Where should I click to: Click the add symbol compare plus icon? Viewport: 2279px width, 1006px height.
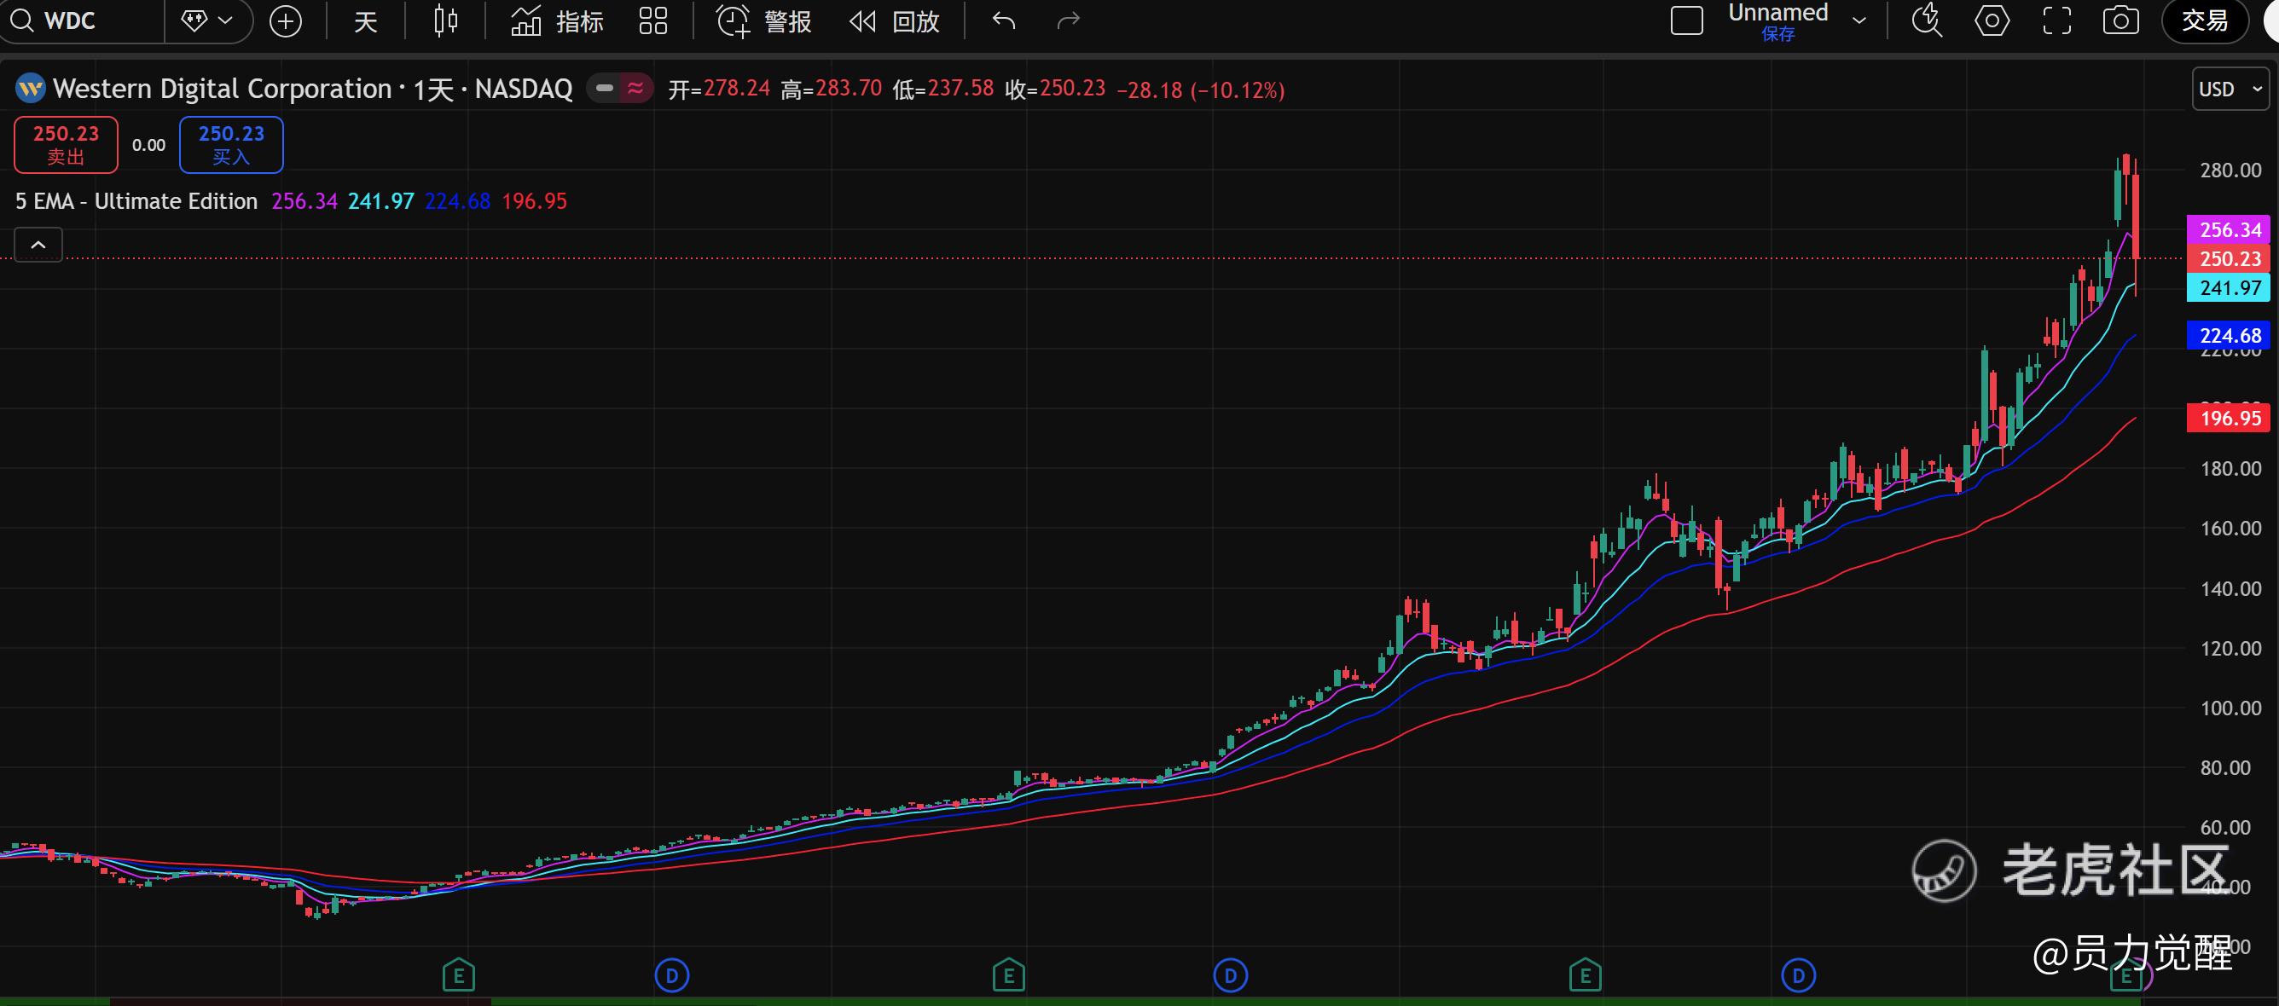[x=285, y=21]
